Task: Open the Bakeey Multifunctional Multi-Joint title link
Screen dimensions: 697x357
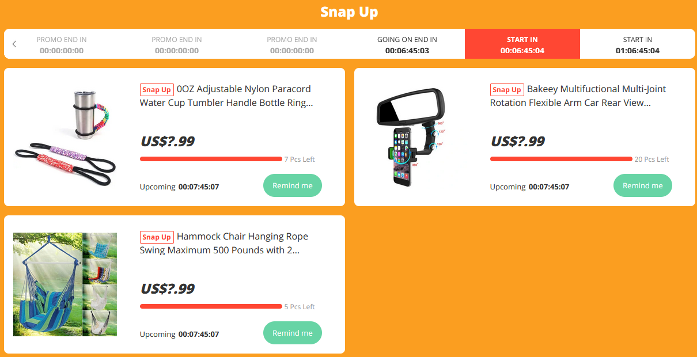Action: click(578, 96)
